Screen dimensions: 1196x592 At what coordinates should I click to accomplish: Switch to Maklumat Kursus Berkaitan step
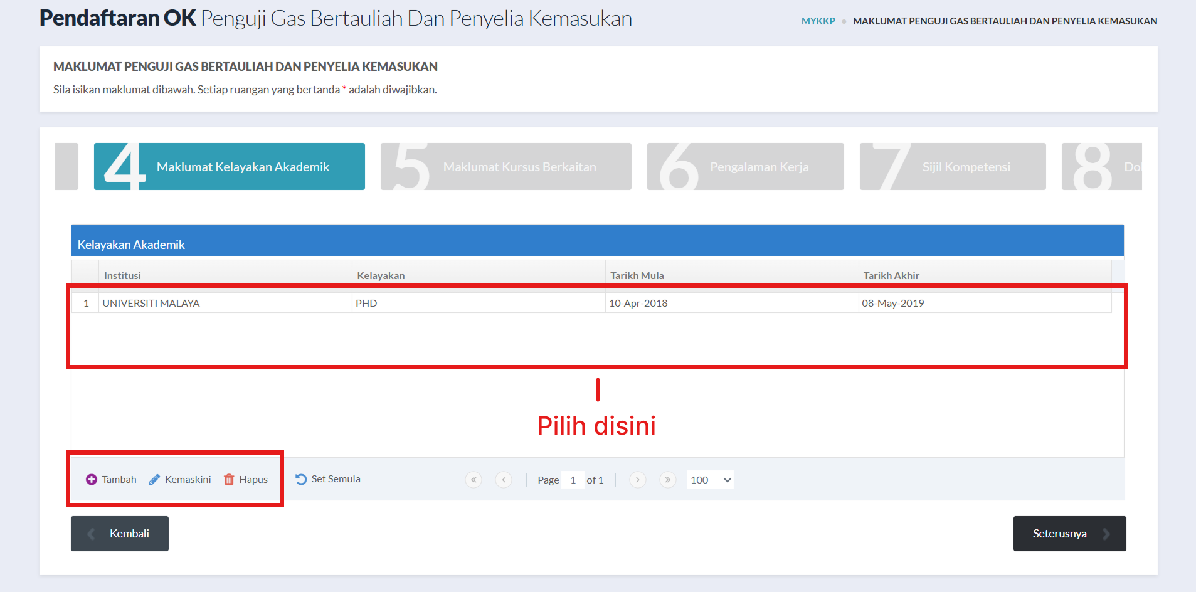[505, 167]
